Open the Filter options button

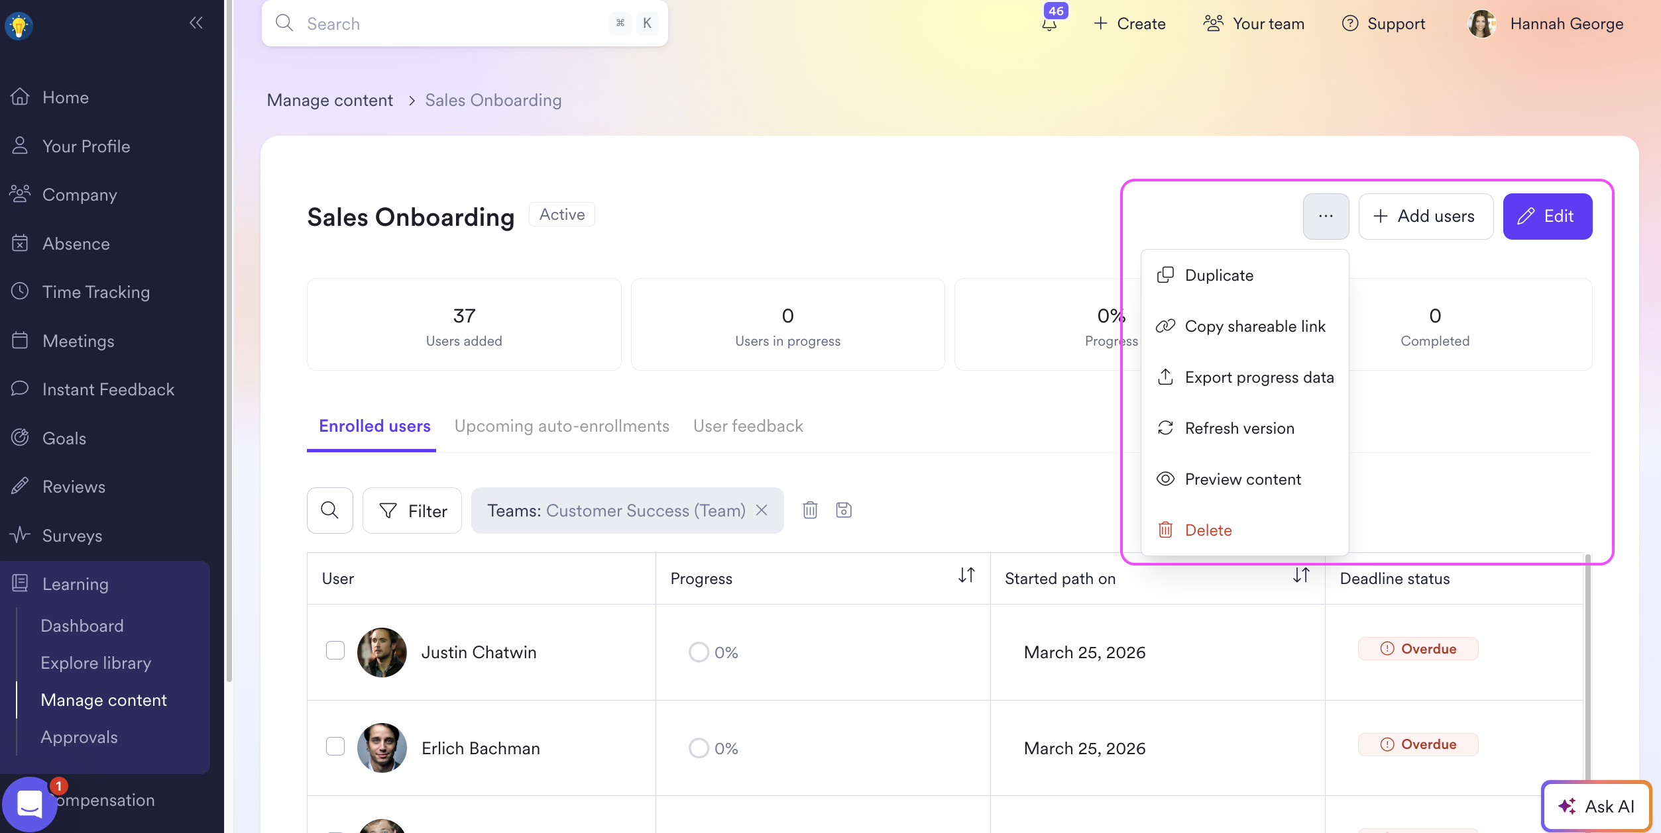[412, 511]
